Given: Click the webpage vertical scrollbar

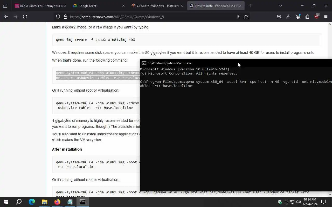Looking at the screenshot, I should (x=330, y=109).
